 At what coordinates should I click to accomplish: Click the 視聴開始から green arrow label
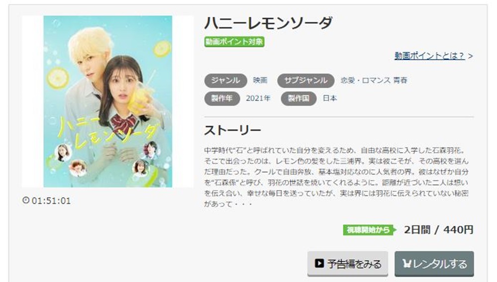coord(370,230)
